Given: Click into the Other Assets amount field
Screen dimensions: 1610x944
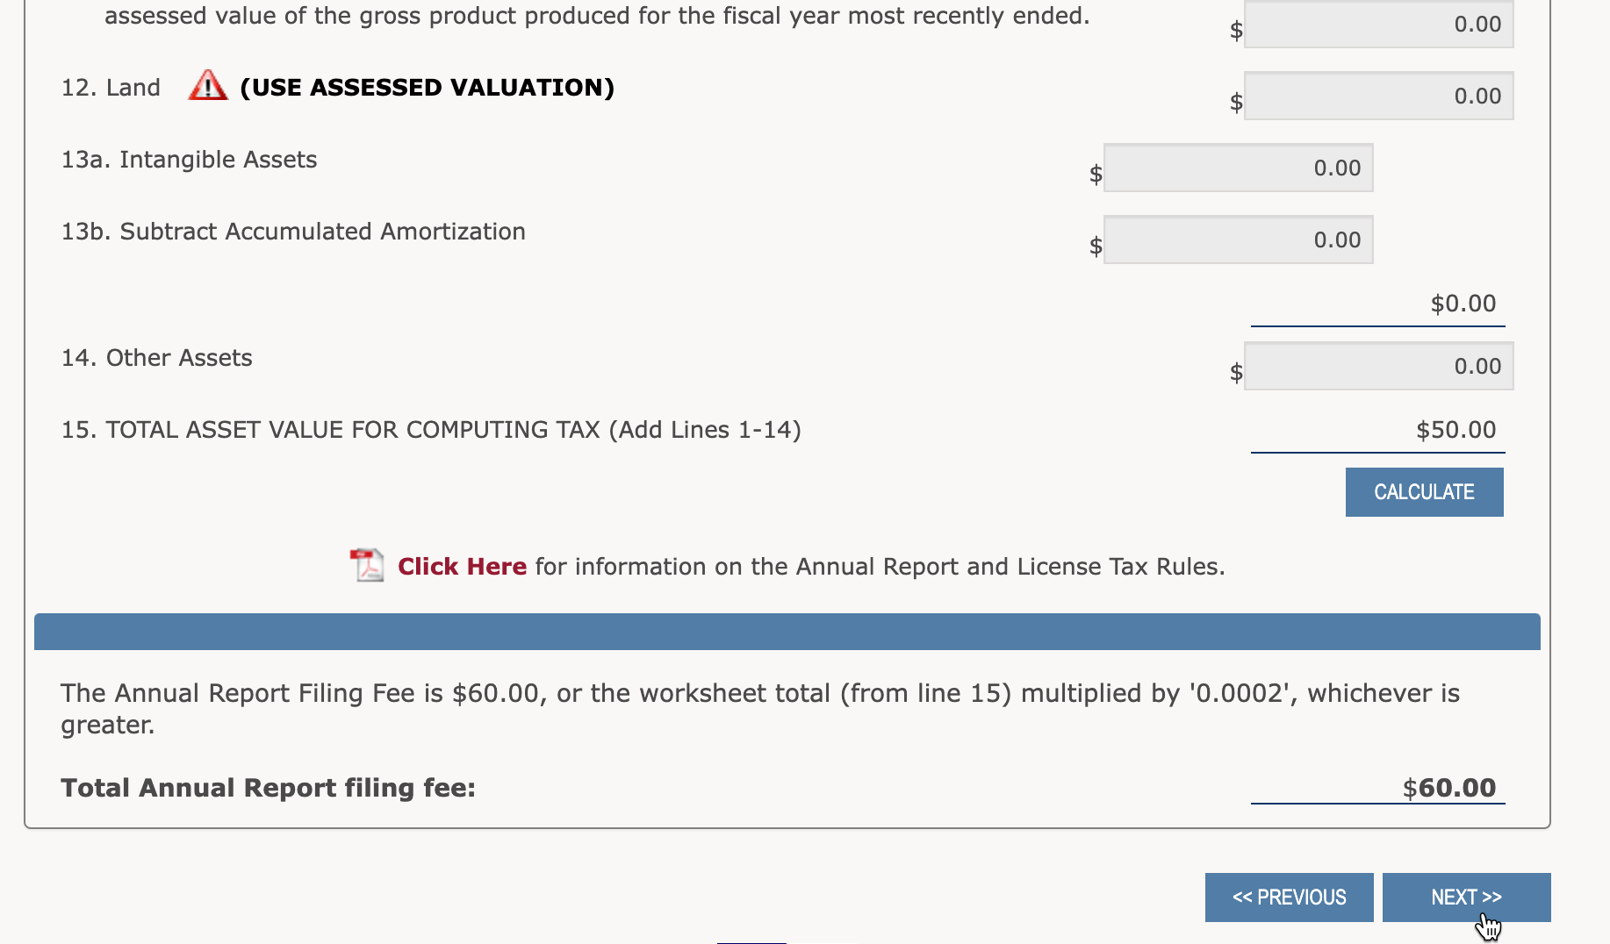Looking at the screenshot, I should point(1378,367).
